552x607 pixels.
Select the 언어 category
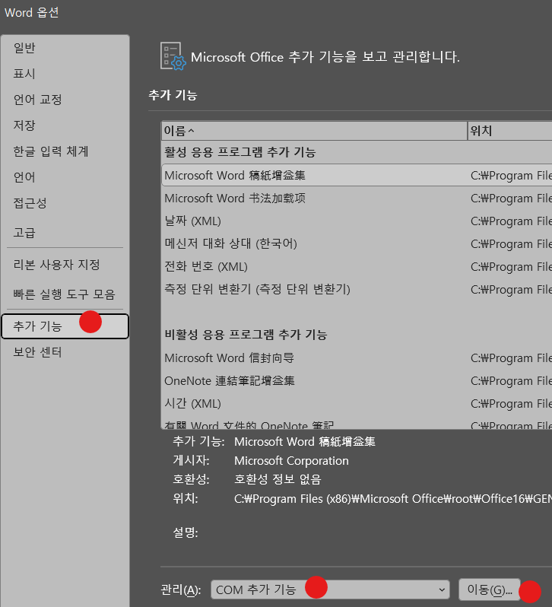(x=65, y=177)
